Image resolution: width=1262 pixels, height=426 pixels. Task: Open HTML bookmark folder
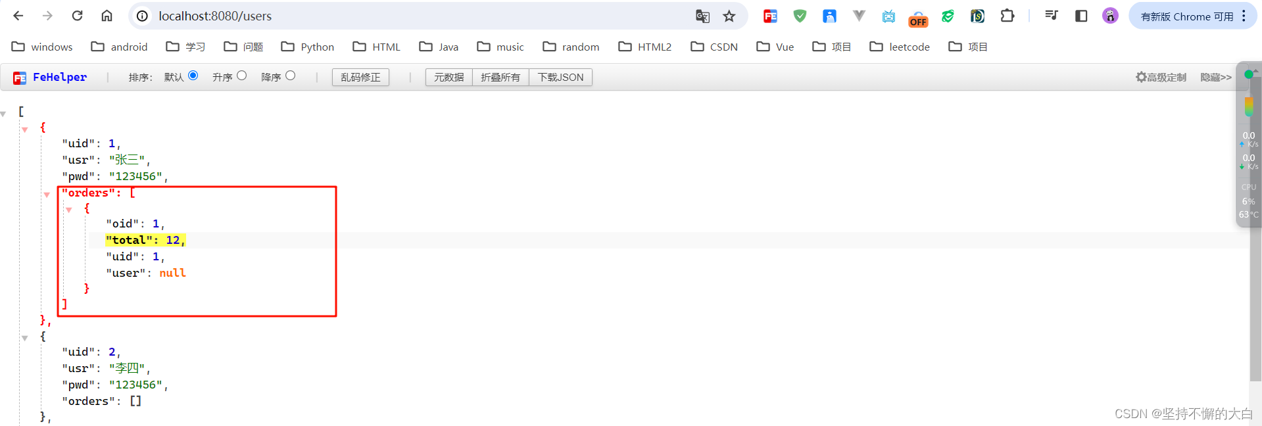376,47
